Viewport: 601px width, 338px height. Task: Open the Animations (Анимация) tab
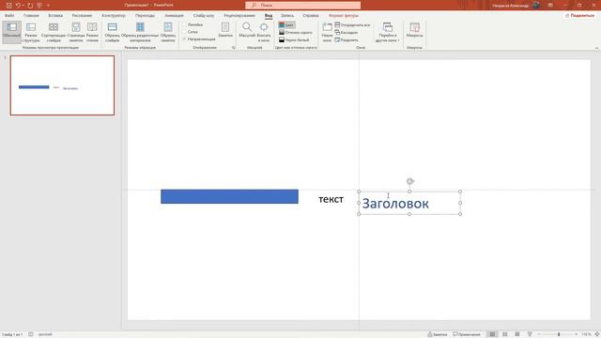pyautogui.click(x=174, y=16)
